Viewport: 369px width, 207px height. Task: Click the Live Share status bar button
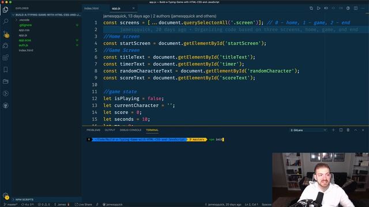point(83,205)
